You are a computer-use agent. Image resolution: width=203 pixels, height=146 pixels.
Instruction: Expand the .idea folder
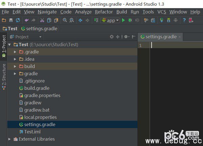click(15, 59)
